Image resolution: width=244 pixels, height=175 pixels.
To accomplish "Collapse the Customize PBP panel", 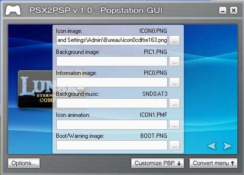I will (158, 163).
